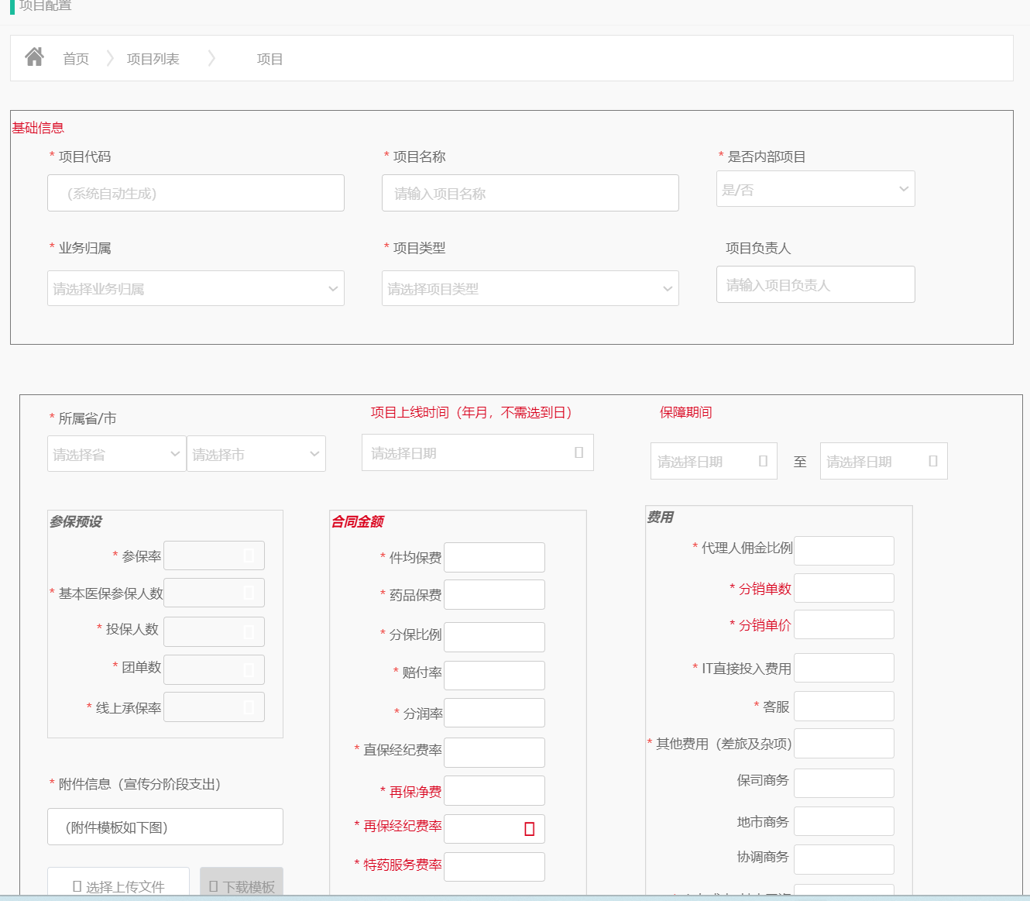This screenshot has width=1030, height=901.
Task: Click 保司商务 input field
Action: pos(844,783)
